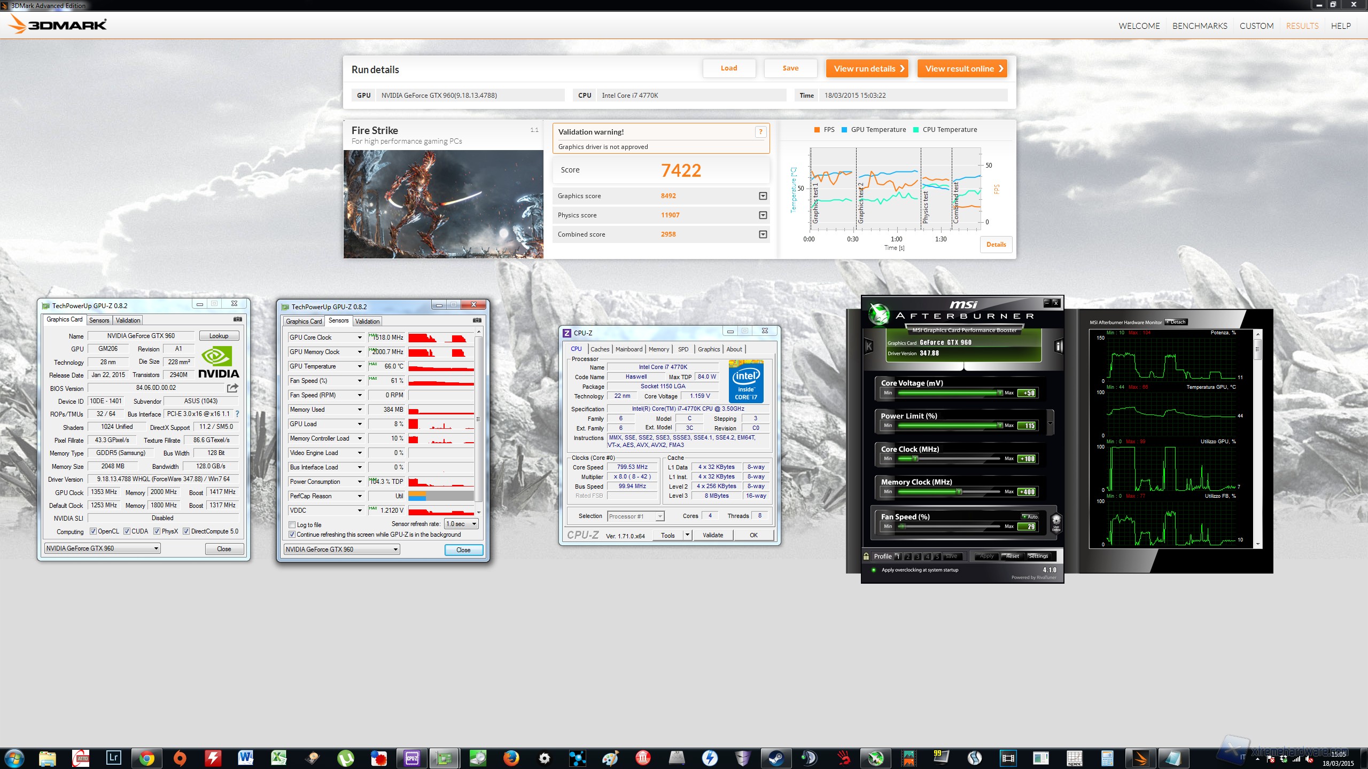Viewport: 1368px width, 769px height.
Task: Uncheck the PhysX computing checkbox
Action: pyautogui.click(x=157, y=531)
